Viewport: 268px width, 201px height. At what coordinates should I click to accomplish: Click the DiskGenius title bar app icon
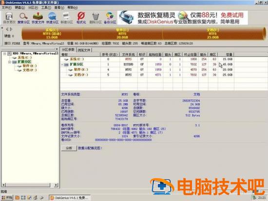(2, 2)
